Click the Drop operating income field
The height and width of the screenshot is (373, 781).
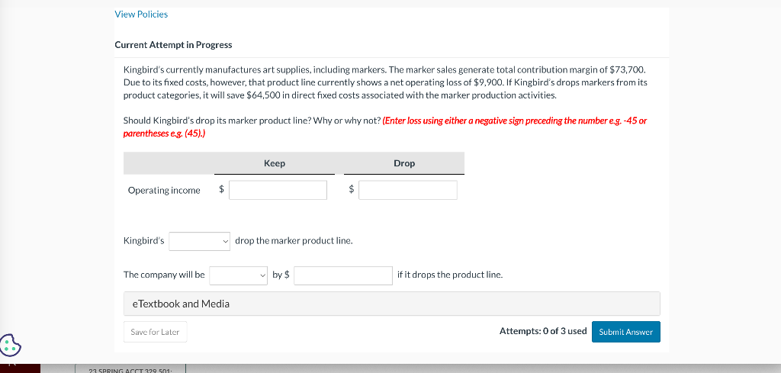(407, 190)
